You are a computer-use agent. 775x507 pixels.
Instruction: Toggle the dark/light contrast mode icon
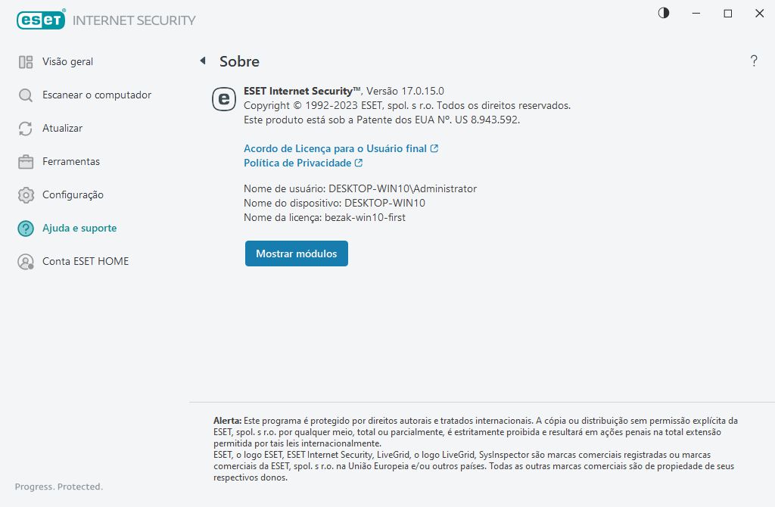tap(664, 14)
